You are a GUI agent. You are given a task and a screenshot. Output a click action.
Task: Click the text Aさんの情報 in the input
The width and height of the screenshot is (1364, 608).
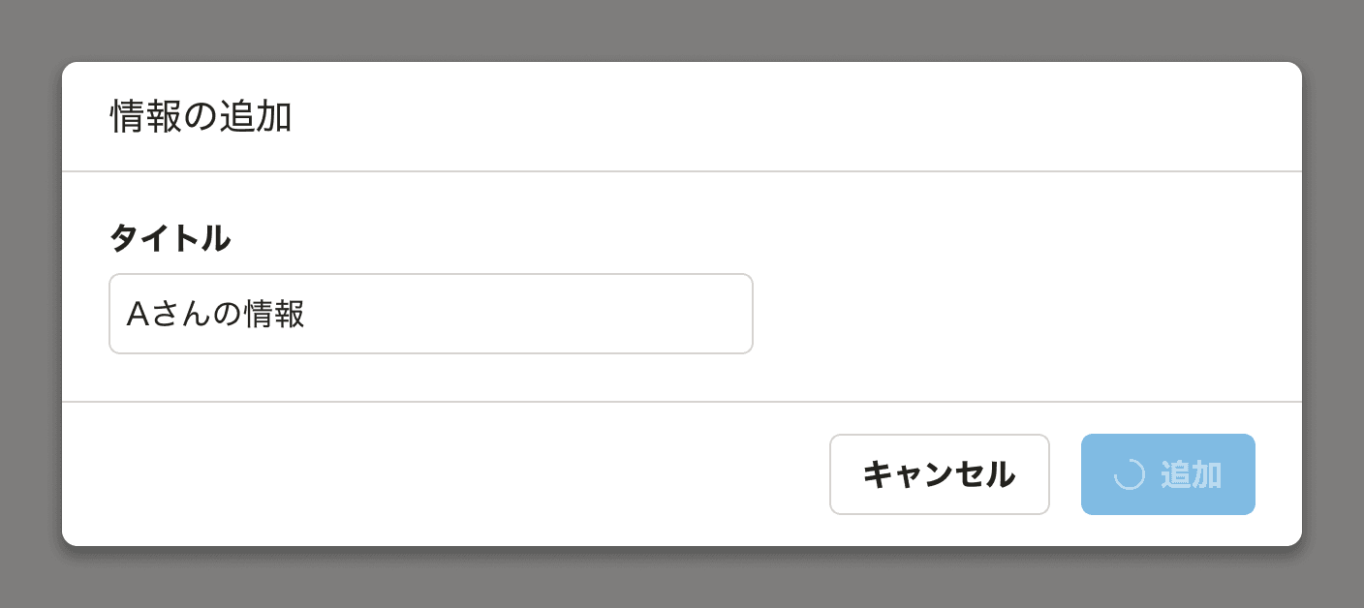tap(213, 313)
